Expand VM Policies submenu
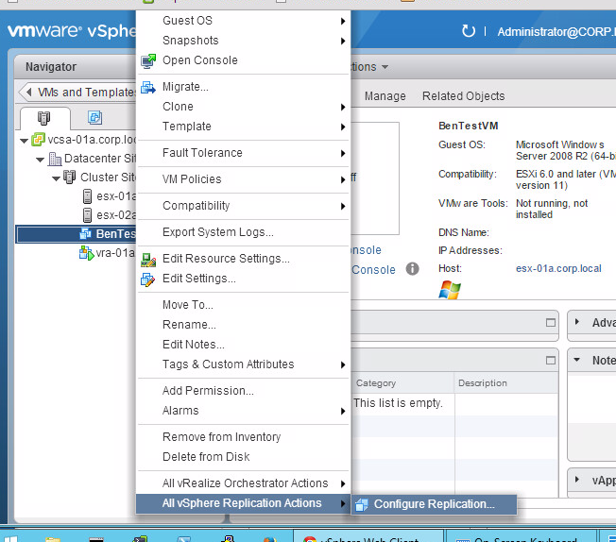The image size is (616, 542). click(x=243, y=179)
